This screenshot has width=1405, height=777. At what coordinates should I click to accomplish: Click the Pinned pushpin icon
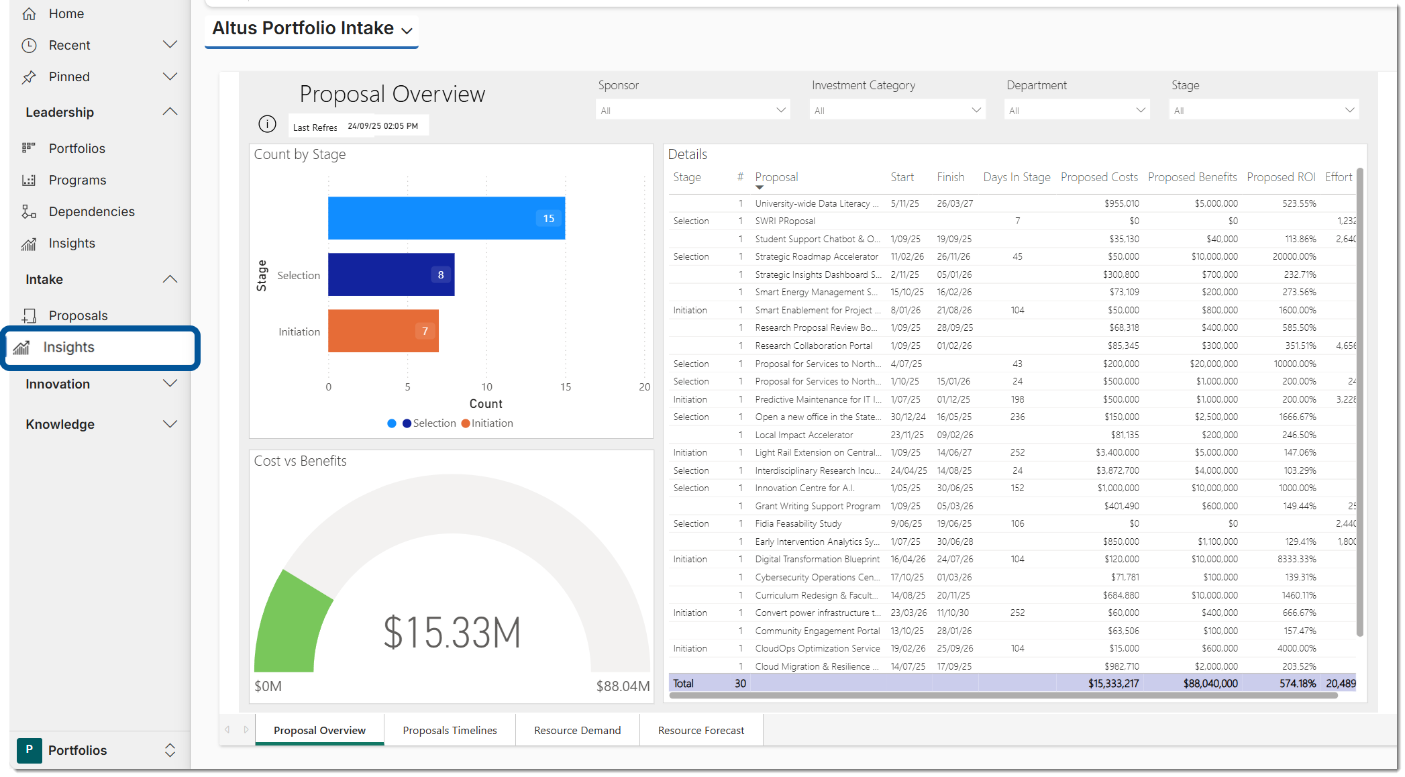(29, 77)
